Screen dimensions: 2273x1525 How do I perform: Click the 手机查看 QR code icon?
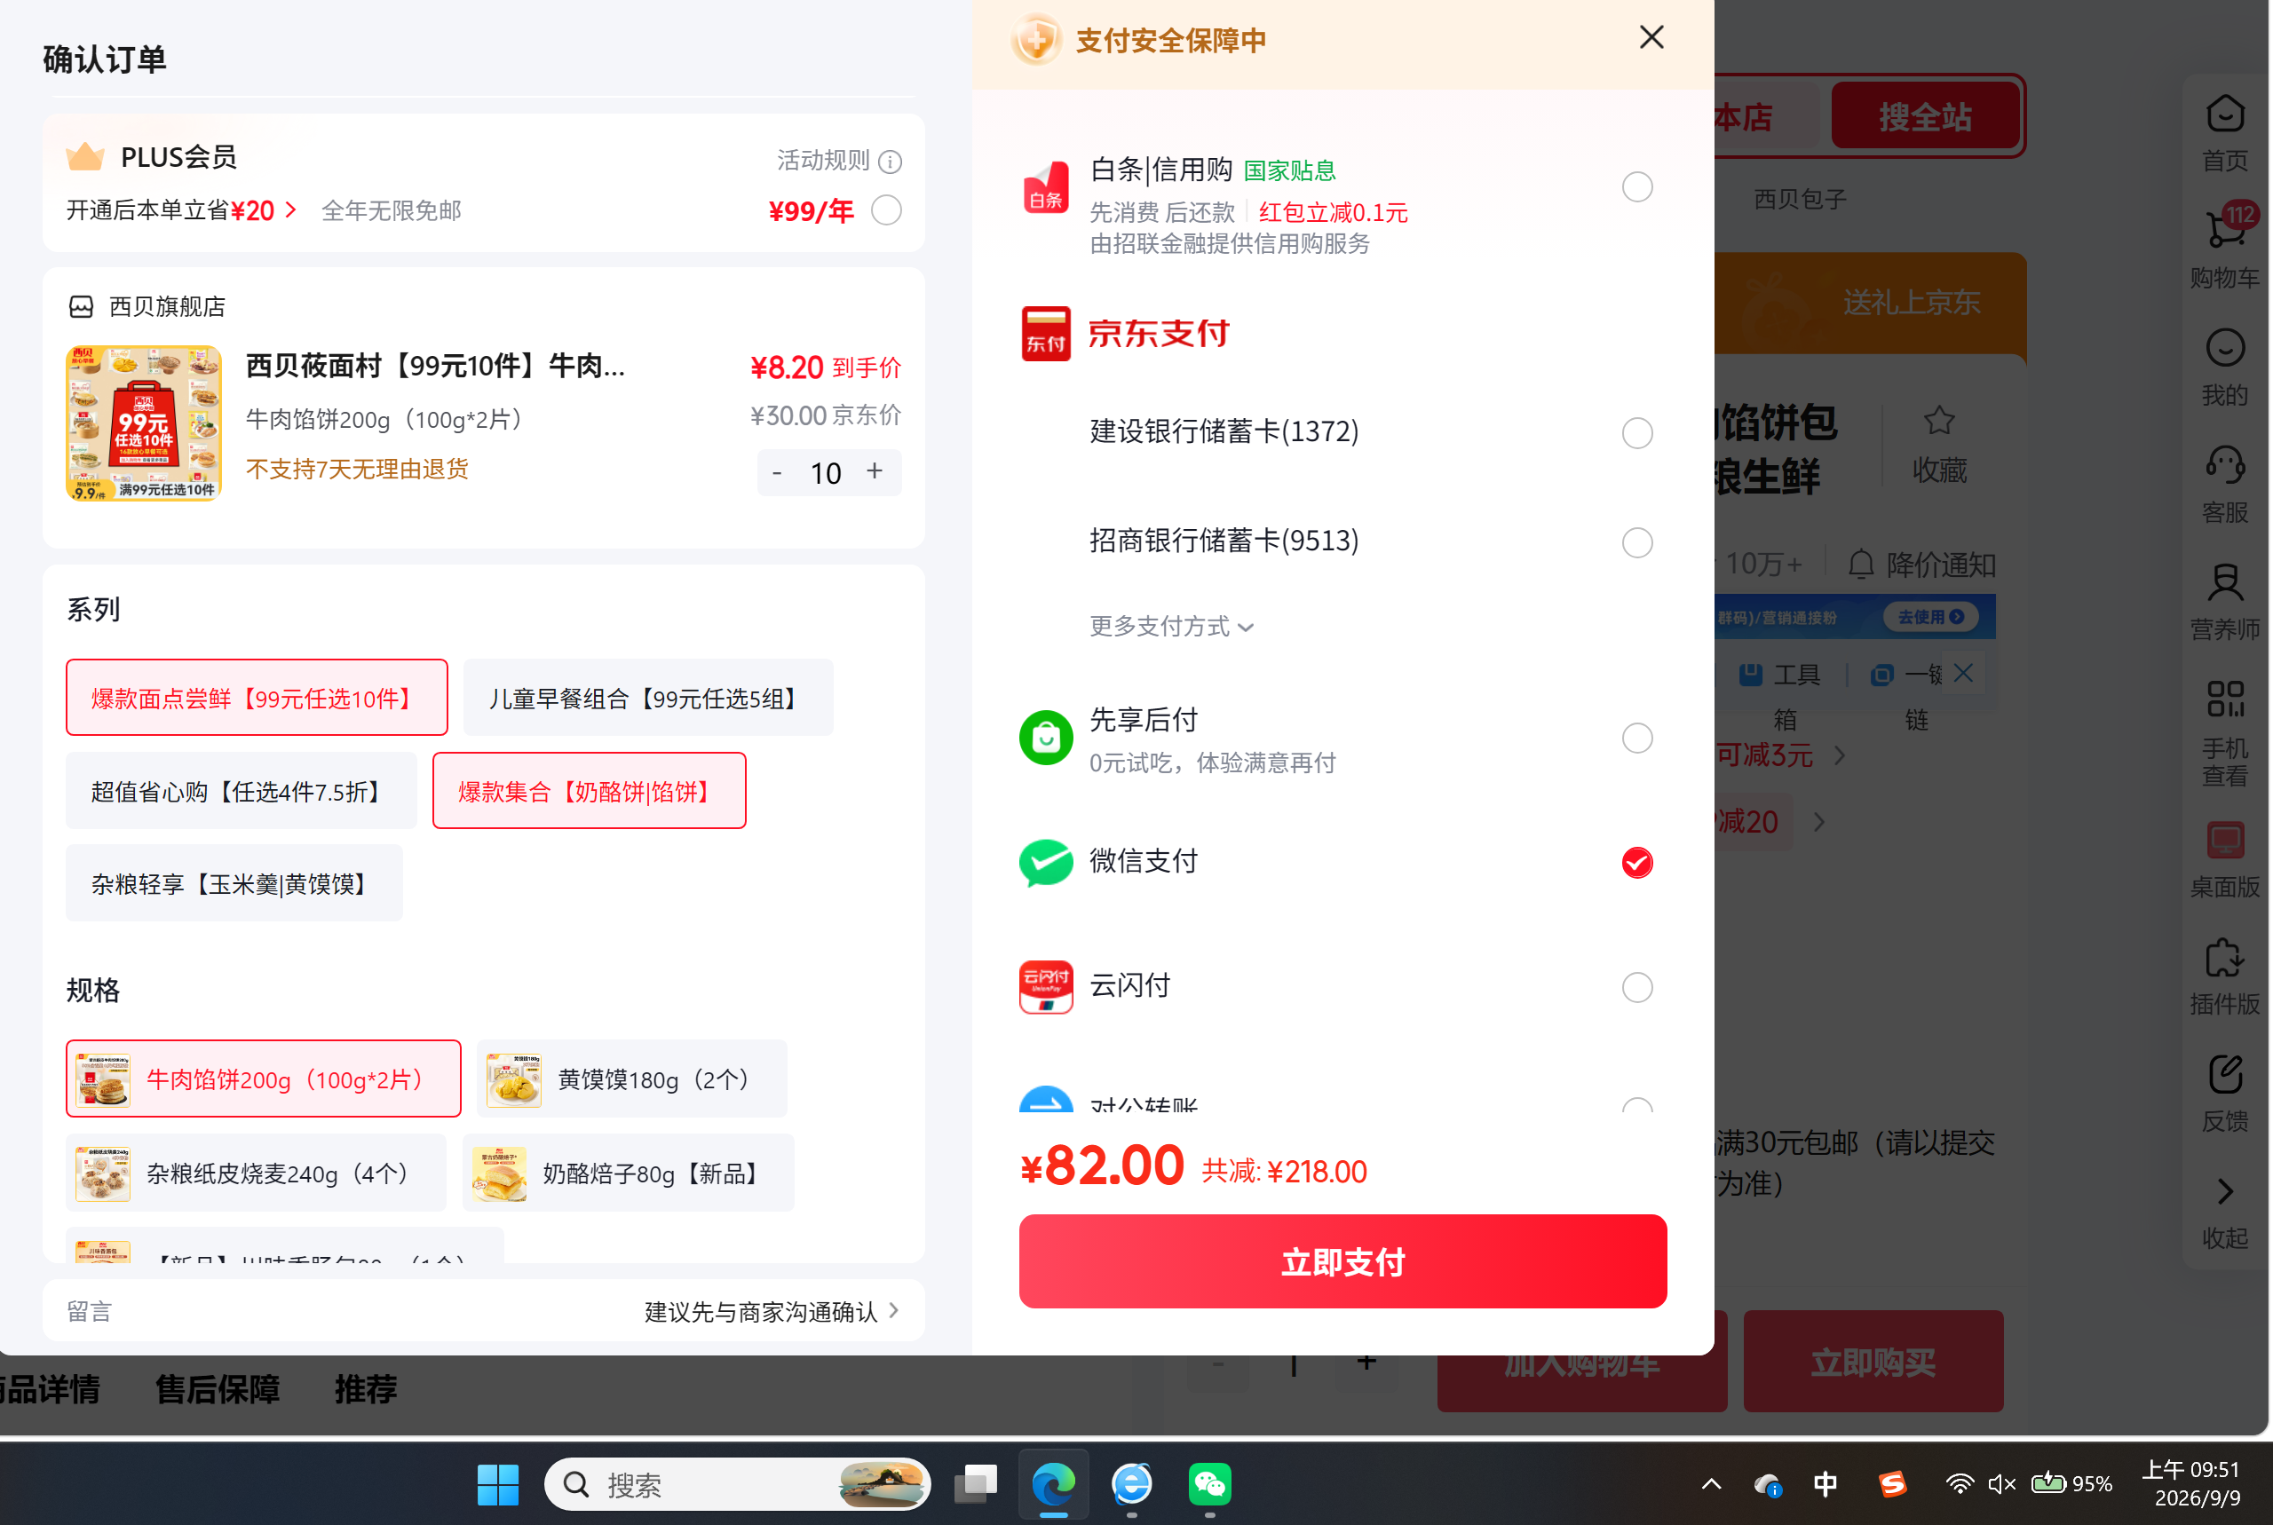tap(2224, 699)
